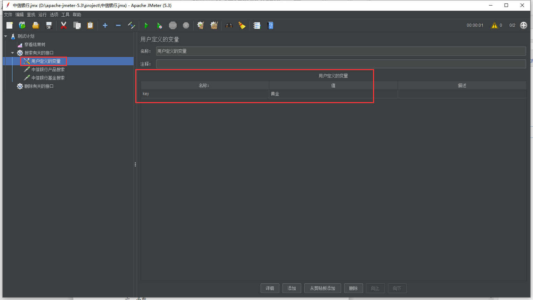Image resolution: width=533 pixels, height=300 pixels.
Task: Open the 查找 menu
Action: tap(31, 15)
